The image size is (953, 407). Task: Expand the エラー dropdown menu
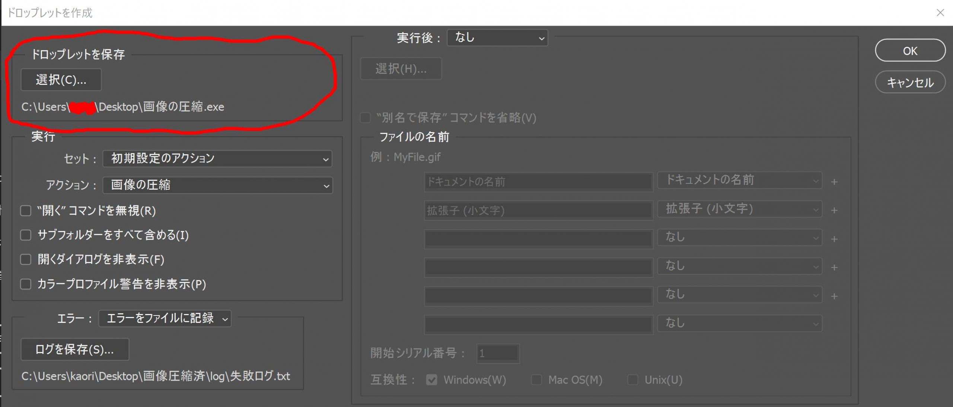165,318
